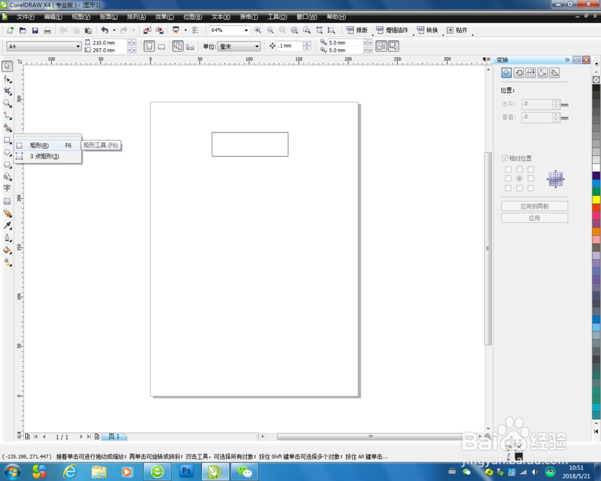
Task: Open the 64% zoom level dropdown
Action: click(x=246, y=30)
